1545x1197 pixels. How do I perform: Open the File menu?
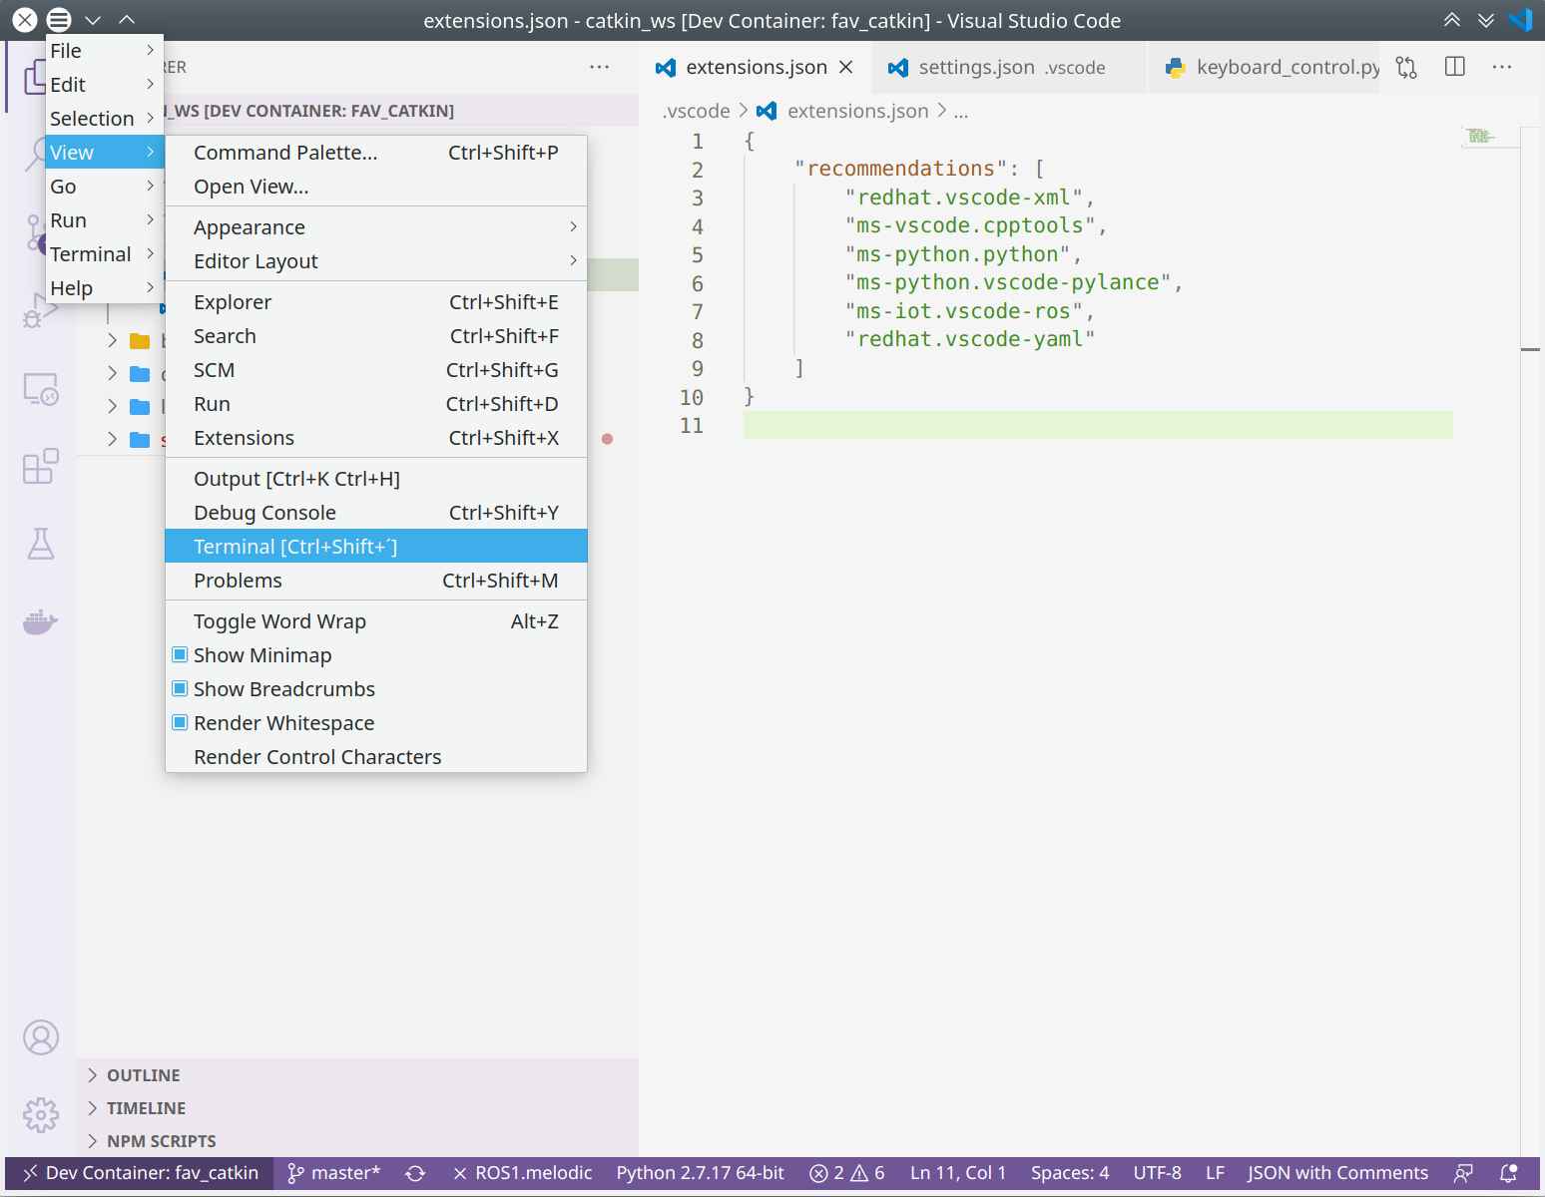105,51
